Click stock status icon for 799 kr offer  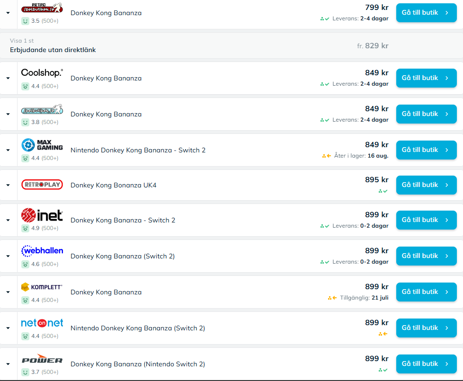click(x=324, y=18)
